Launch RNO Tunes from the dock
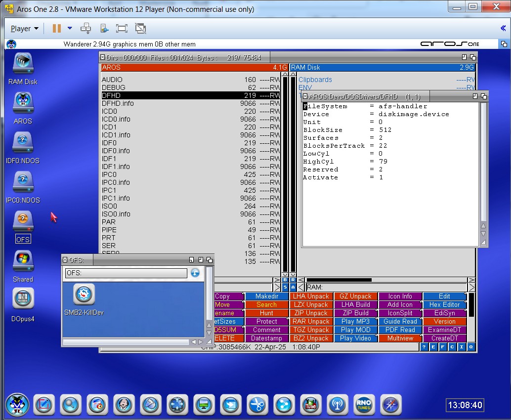The width and height of the screenshot is (511, 420). tap(364, 405)
